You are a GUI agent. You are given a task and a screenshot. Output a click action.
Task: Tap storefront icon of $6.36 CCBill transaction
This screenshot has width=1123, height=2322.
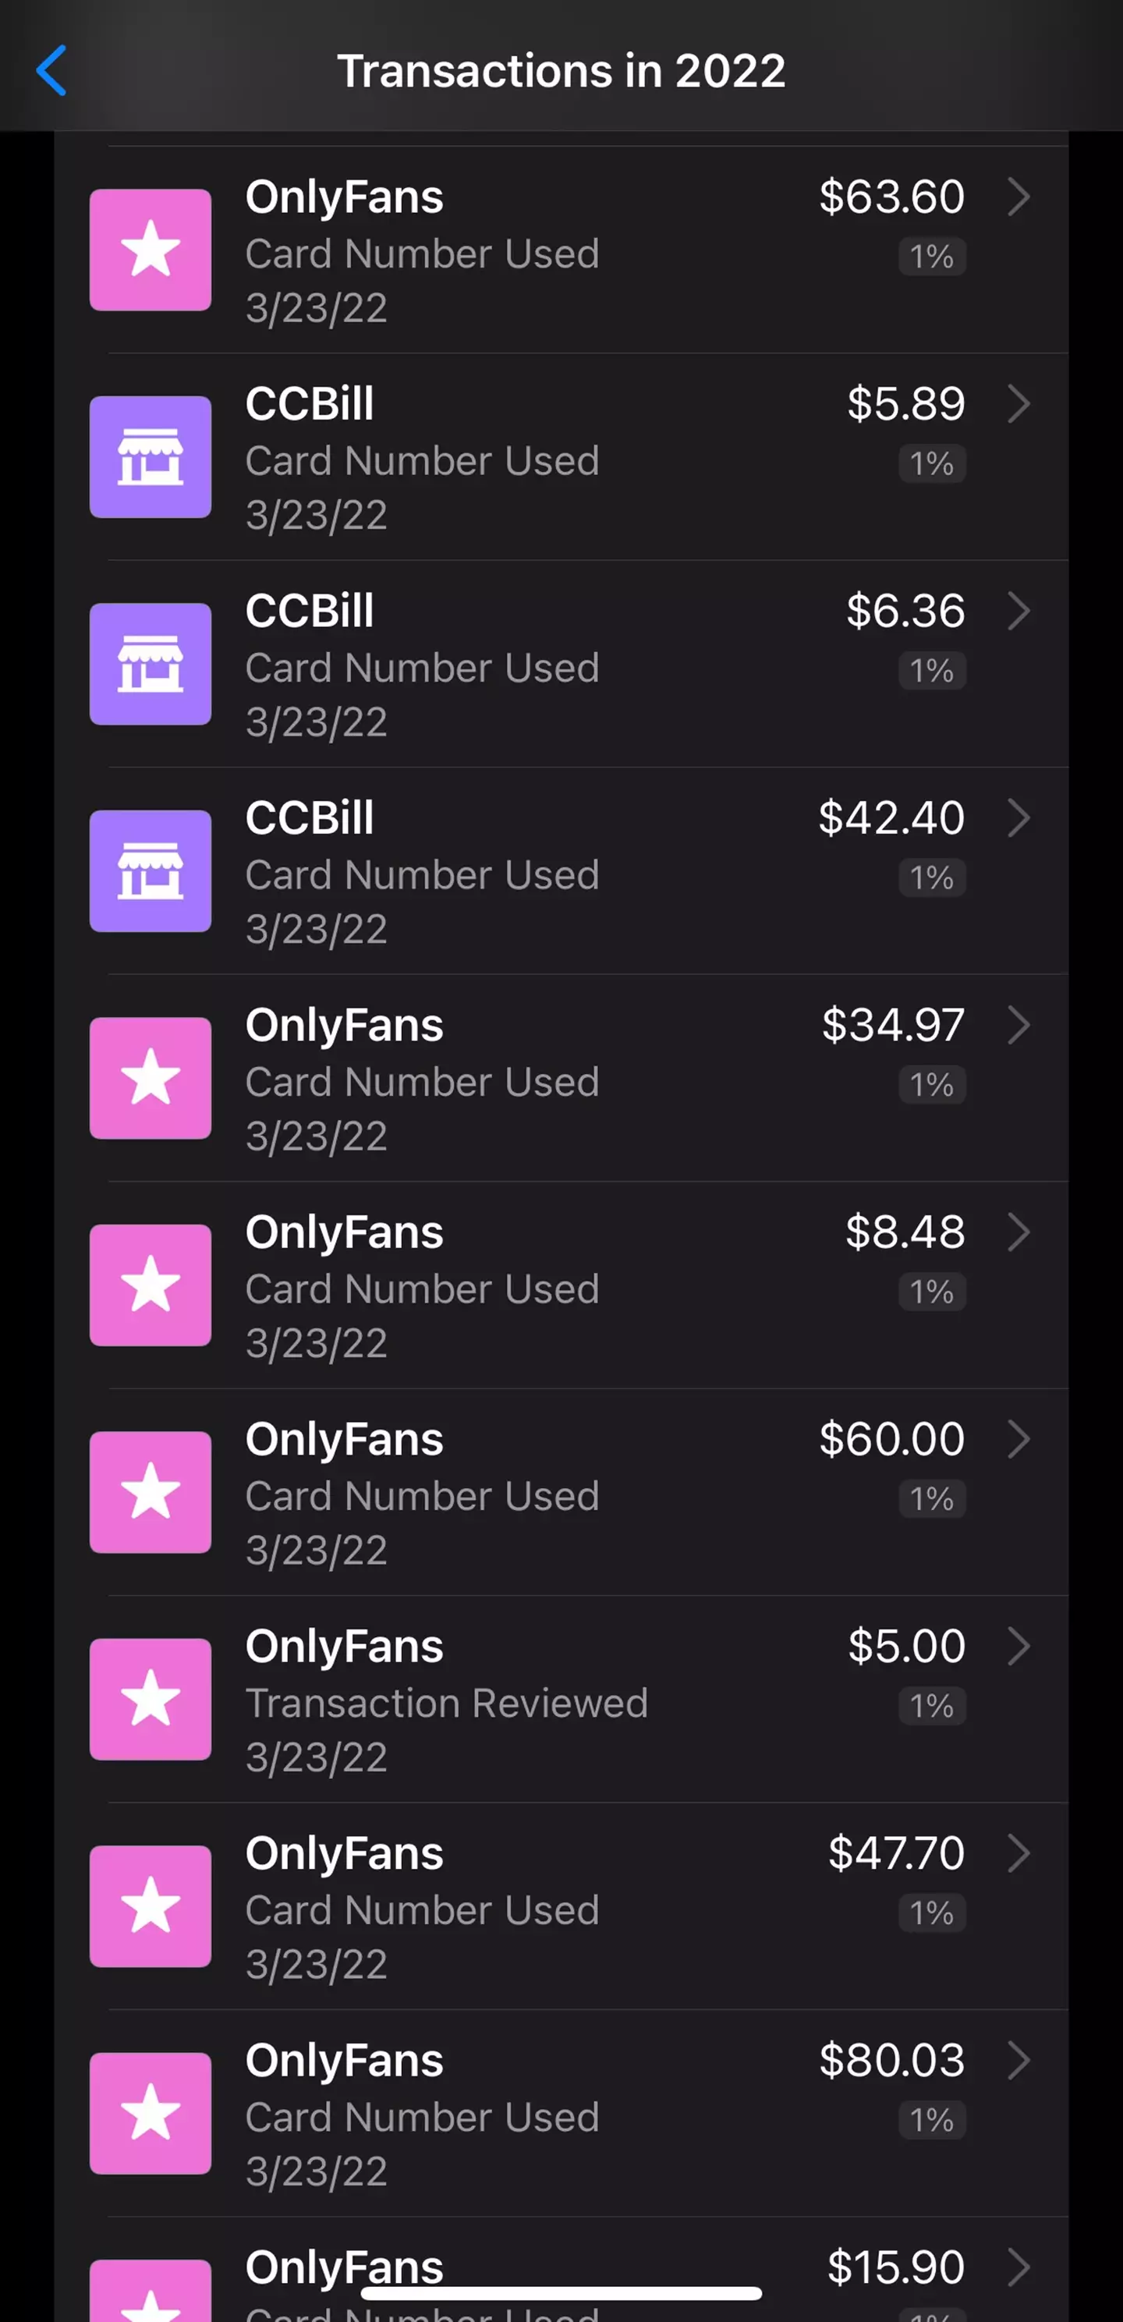tap(151, 665)
